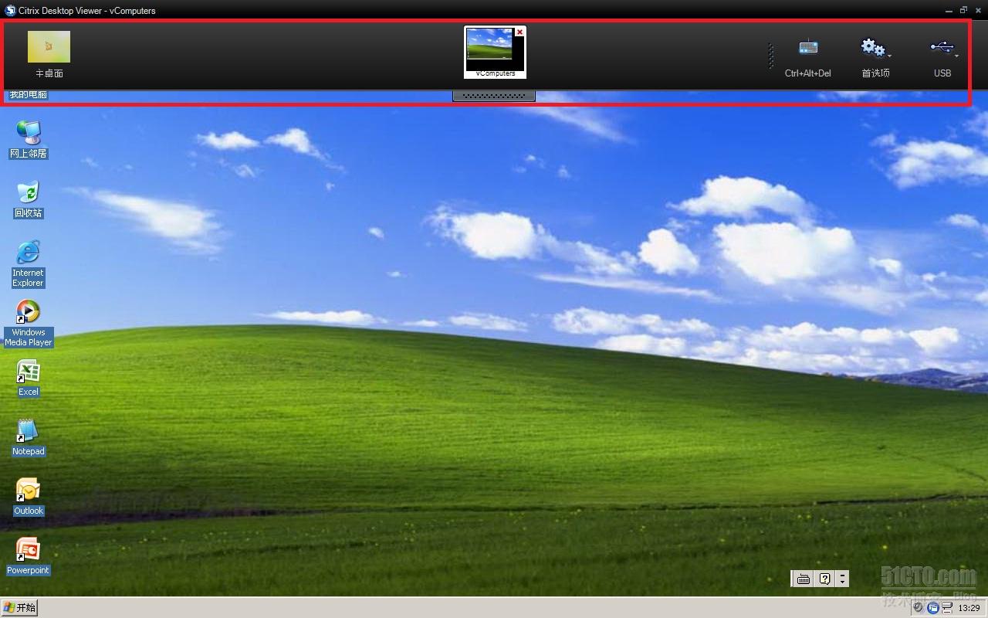Click the gray round tray icon
This screenshot has width=988, height=618.
point(918,608)
